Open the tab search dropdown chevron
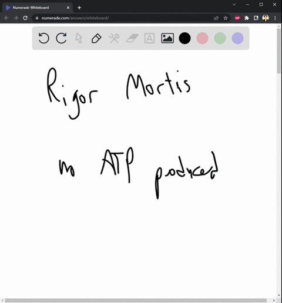This screenshot has height=303, width=282. pyautogui.click(x=234, y=4)
